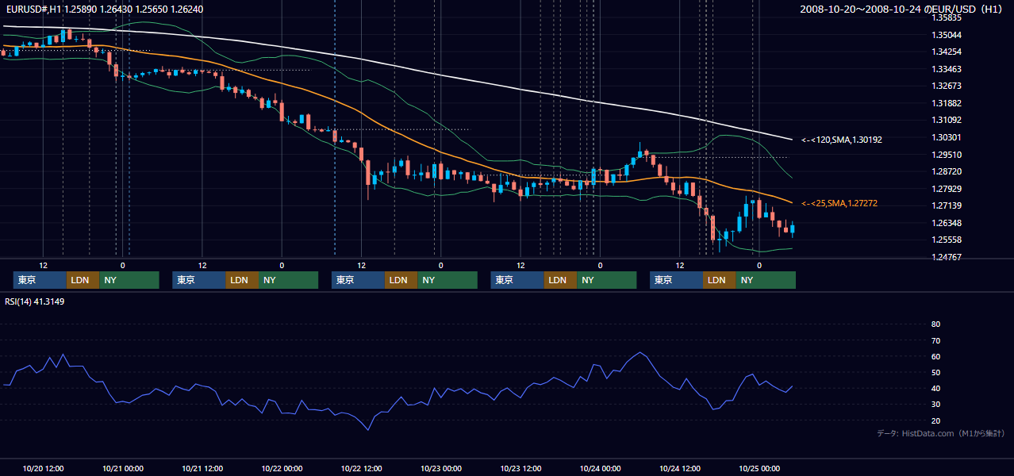Select the <-<120,SMA,1.30192 label
This screenshot has height=476, width=1014.
pyautogui.click(x=841, y=140)
